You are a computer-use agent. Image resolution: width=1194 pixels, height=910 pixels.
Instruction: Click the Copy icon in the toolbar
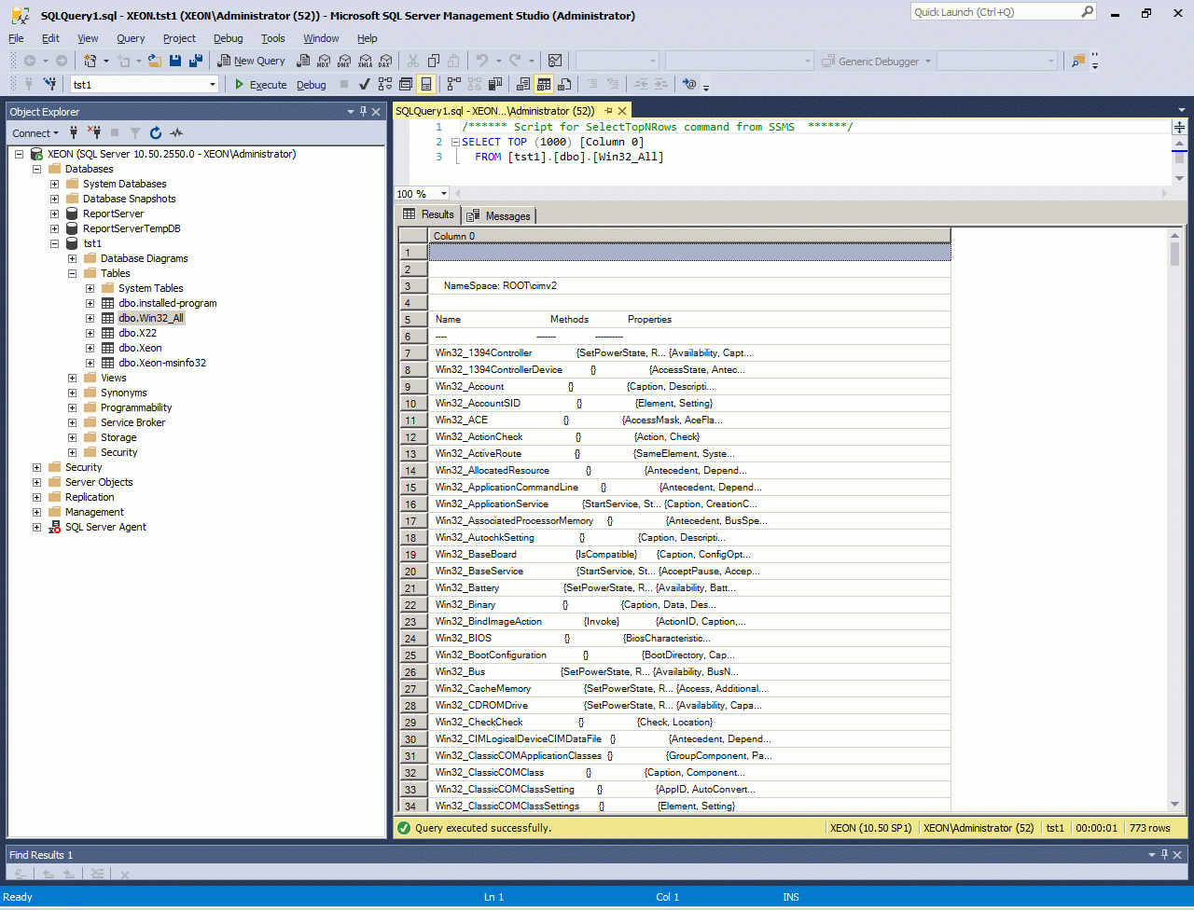(433, 61)
